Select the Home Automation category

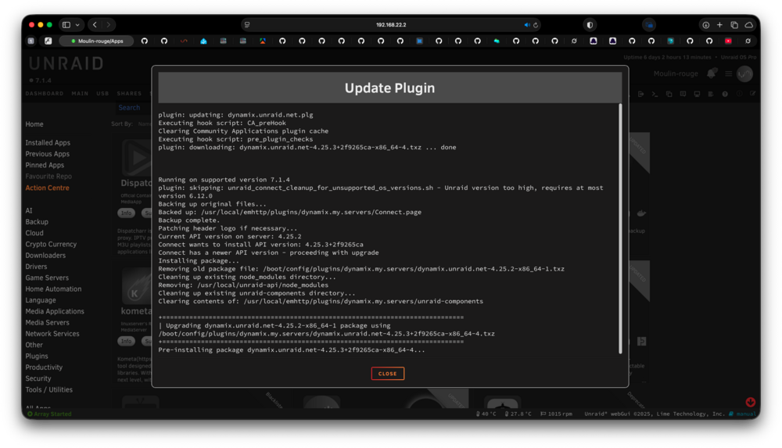53,289
